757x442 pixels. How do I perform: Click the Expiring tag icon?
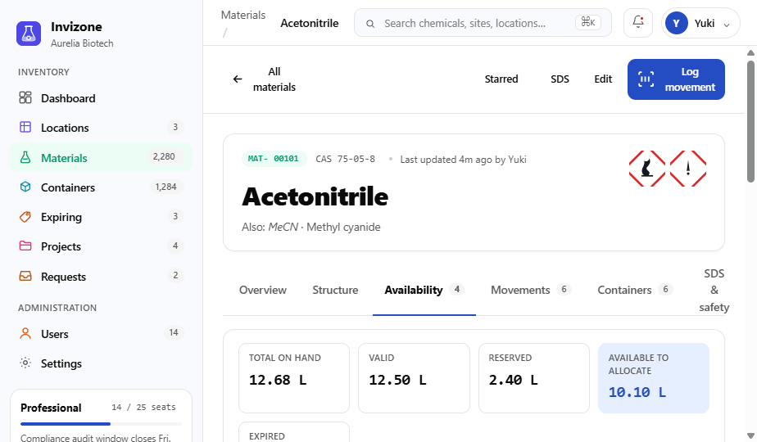click(25, 217)
